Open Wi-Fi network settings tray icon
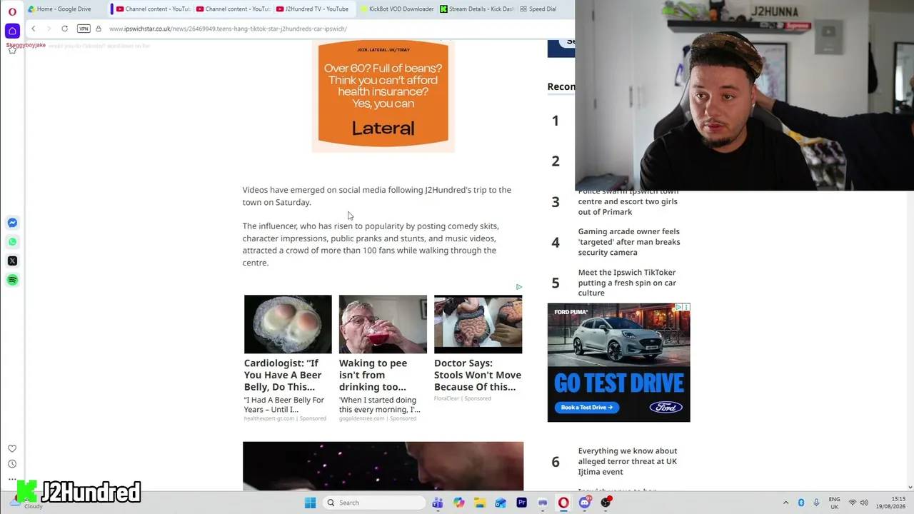Image resolution: width=914 pixels, height=514 pixels. (x=852, y=503)
